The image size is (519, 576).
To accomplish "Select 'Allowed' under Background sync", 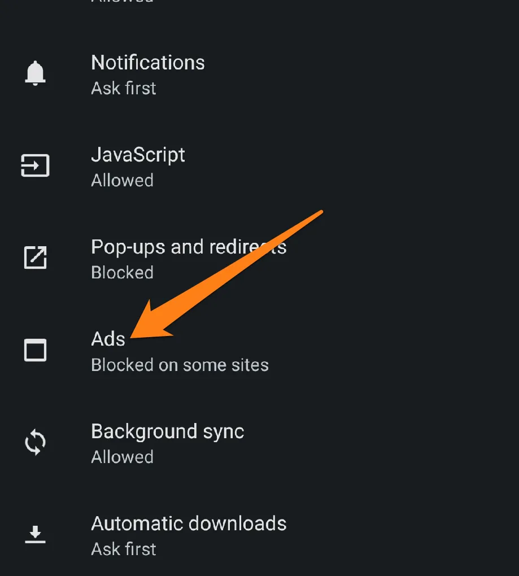I will pyautogui.click(x=123, y=457).
